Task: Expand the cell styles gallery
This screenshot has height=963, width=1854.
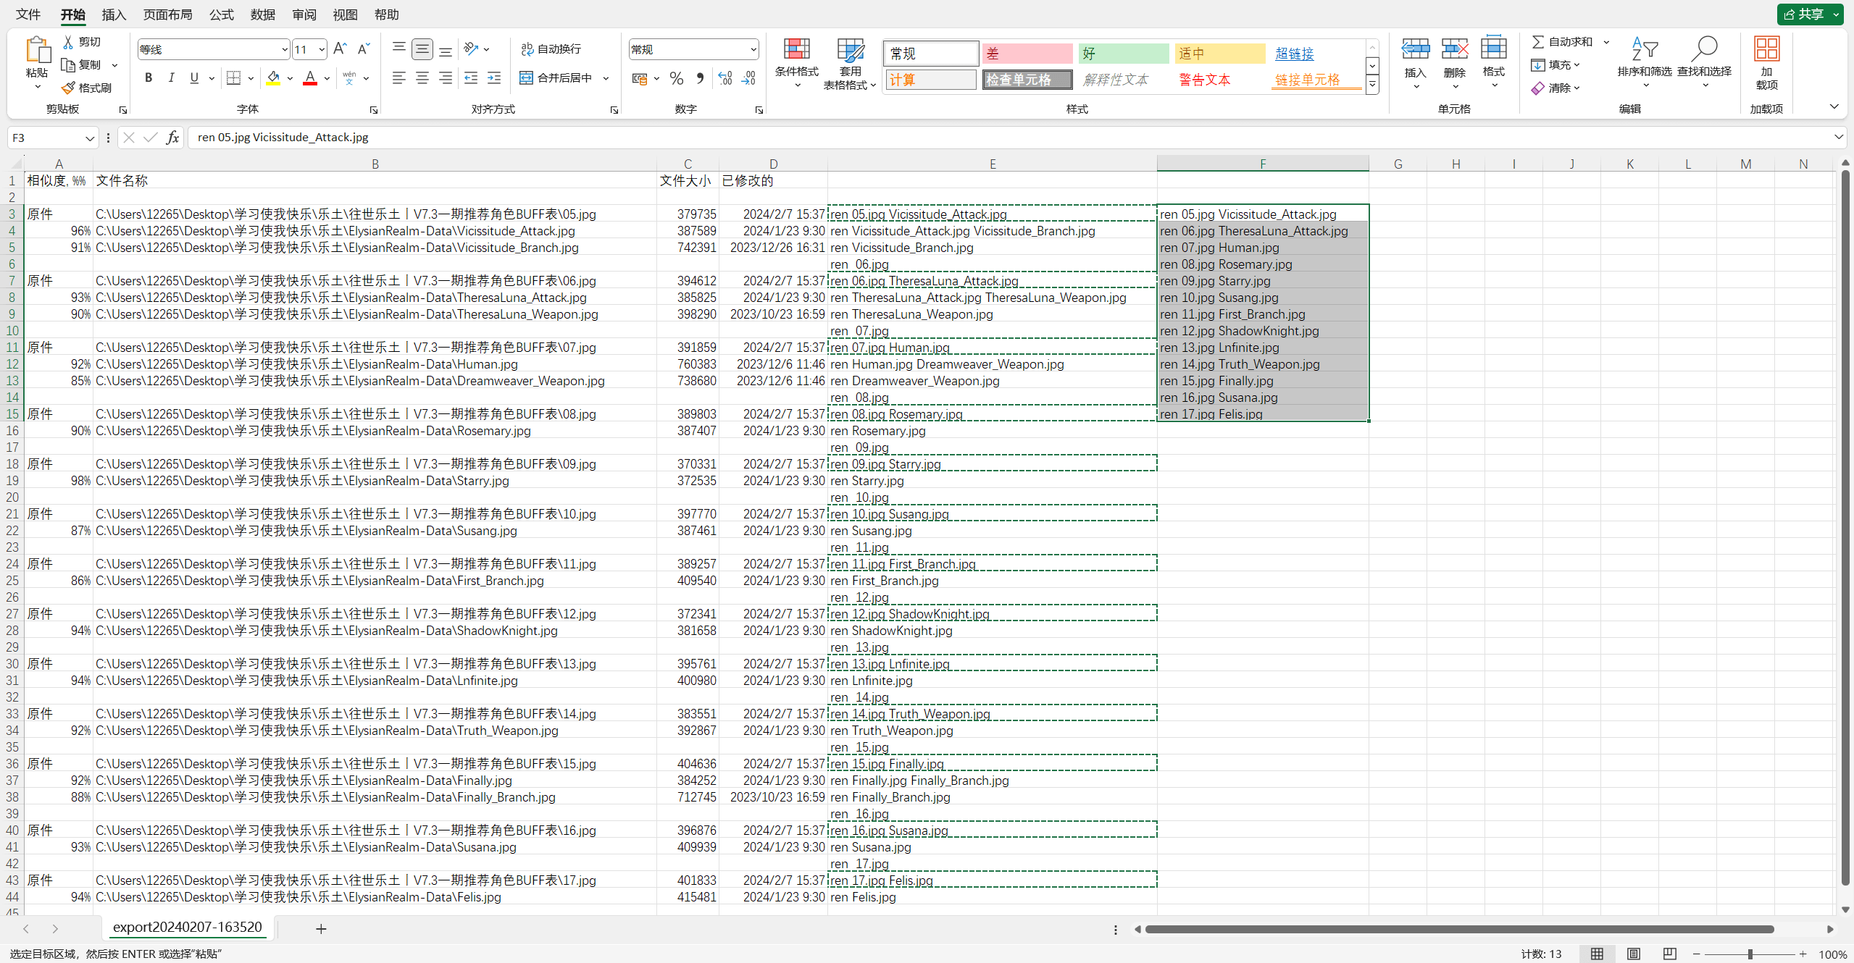Action: (x=1372, y=85)
